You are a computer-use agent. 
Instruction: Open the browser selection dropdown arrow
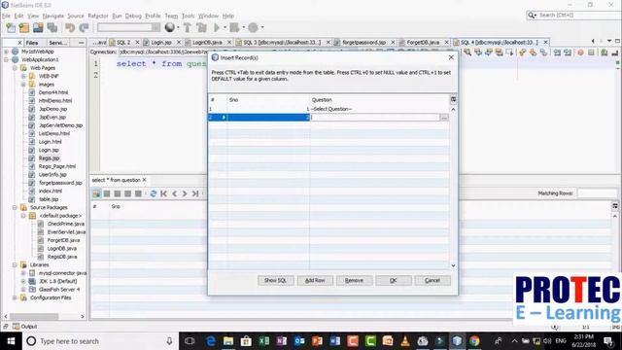pos(178,27)
